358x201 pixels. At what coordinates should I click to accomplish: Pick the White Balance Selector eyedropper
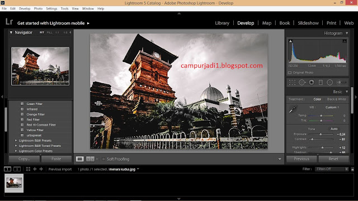tap(293, 109)
